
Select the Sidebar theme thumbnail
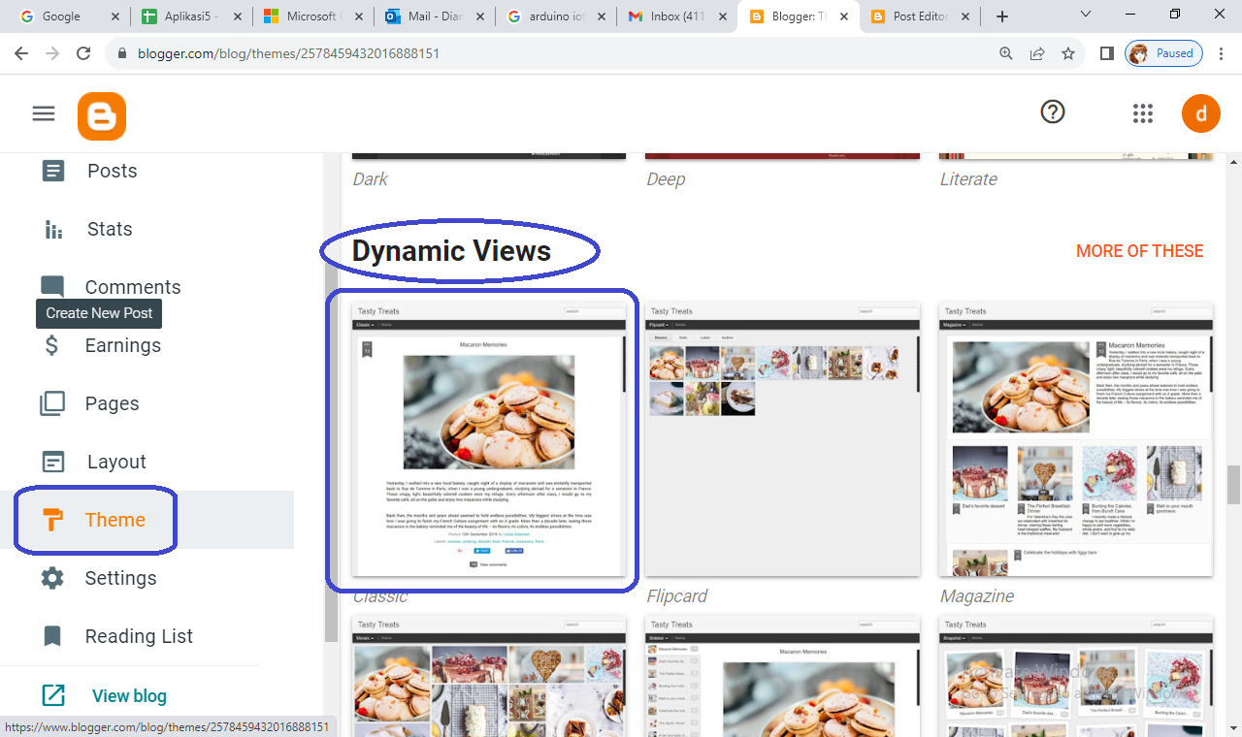coord(782,676)
